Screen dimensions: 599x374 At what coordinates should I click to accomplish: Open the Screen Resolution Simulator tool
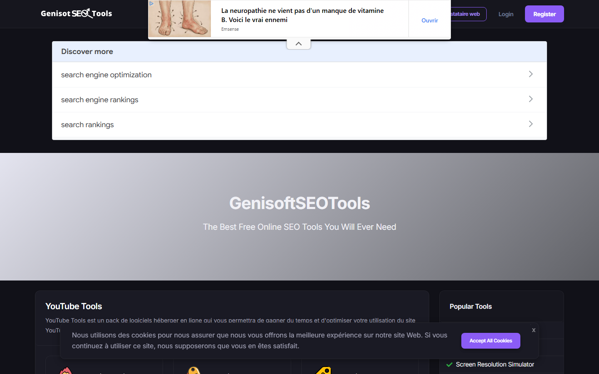(x=495, y=364)
